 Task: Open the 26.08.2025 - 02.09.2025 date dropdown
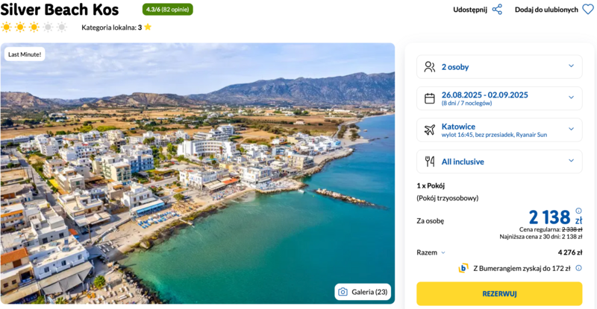pos(499,98)
